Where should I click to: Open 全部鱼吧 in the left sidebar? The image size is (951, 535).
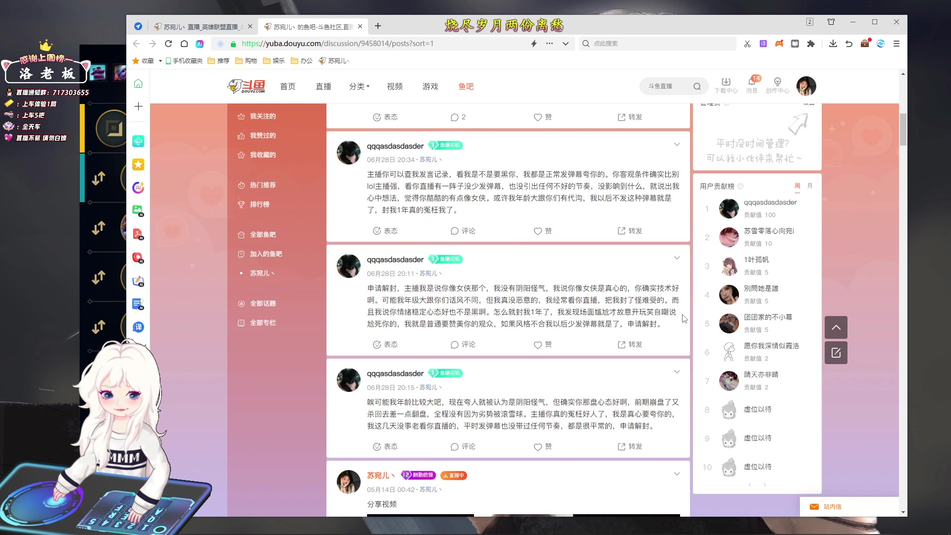[x=263, y=234]
